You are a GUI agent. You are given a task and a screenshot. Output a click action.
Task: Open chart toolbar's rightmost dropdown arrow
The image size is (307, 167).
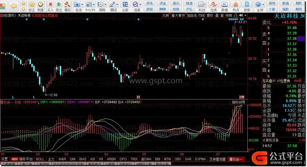point(245,15)
